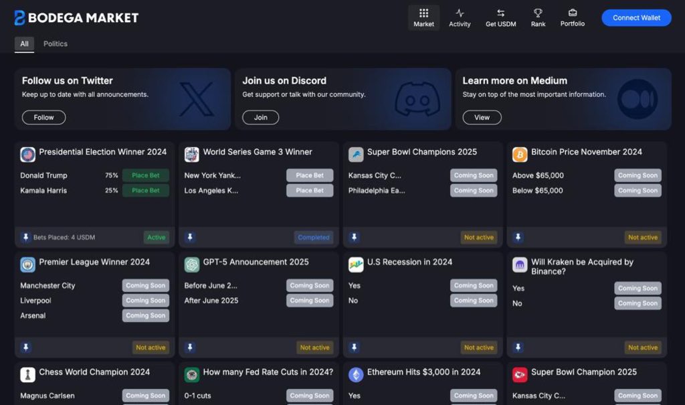
Task: Click Follow on the Twitter banner
Action: tap(43, 117)
